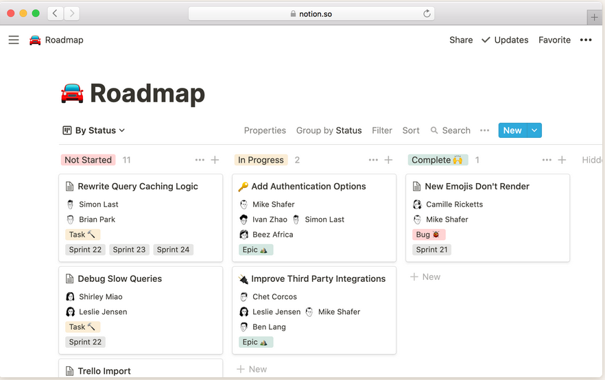Click Ivan Zhao avatar

coord(244,219)
